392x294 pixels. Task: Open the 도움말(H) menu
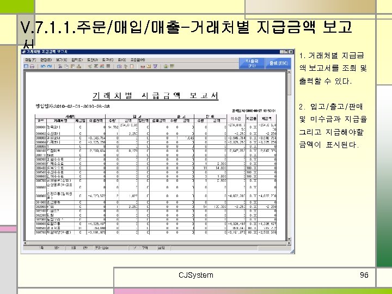click(x=138, y=60)
